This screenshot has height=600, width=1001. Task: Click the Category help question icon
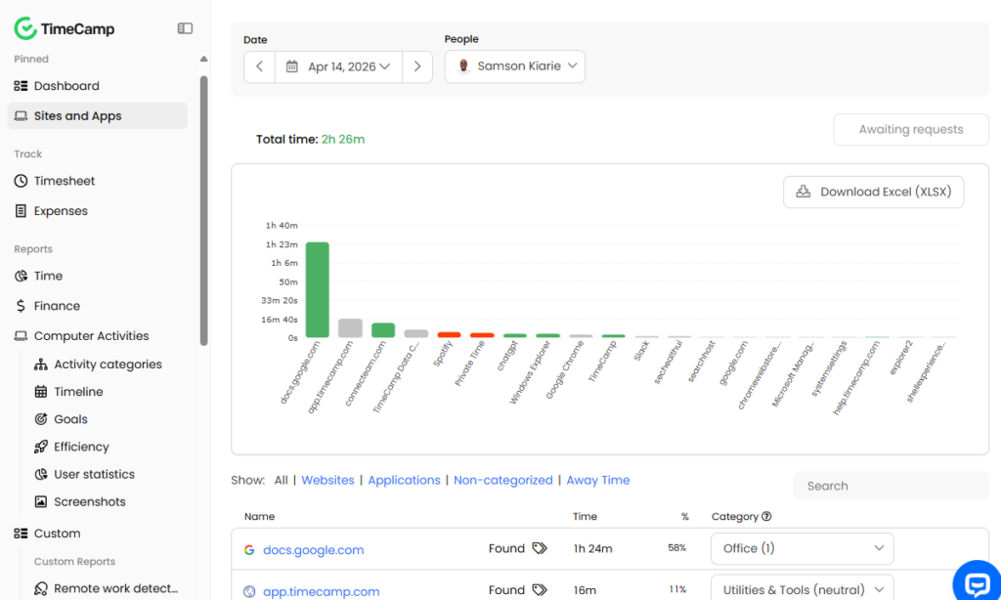coord(766,516)
